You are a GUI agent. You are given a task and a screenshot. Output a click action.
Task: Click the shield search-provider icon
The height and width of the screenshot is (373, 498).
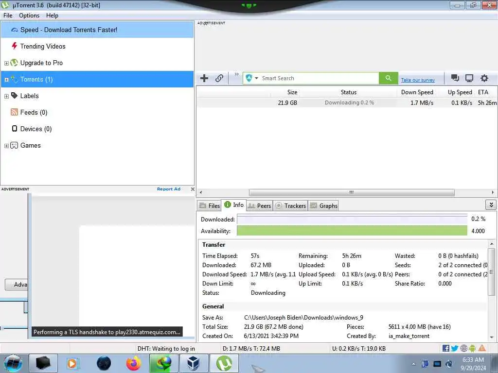249,78
